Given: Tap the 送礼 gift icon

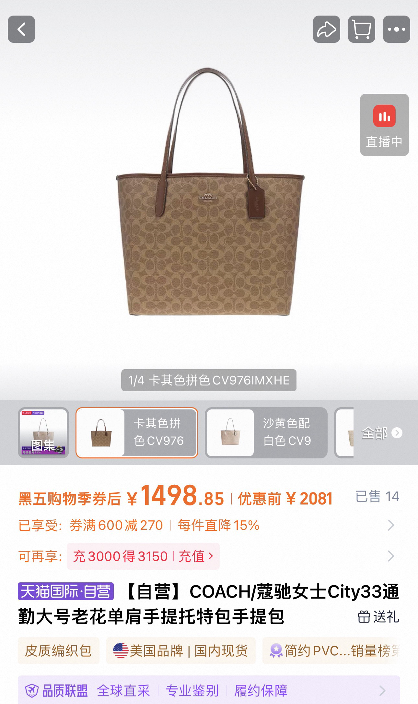Looking at the screenshot, I should pos(364,617).
